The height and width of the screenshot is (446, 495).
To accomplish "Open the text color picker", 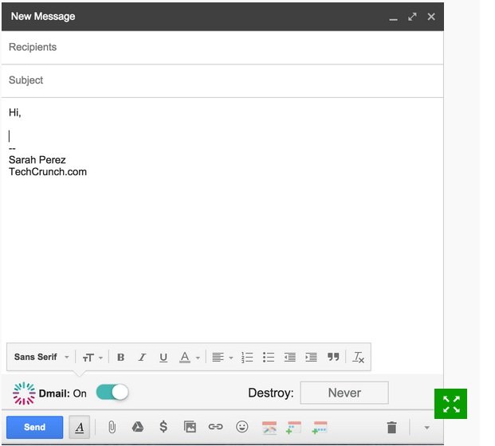I will pyautogui.click(x=189, y=358).
